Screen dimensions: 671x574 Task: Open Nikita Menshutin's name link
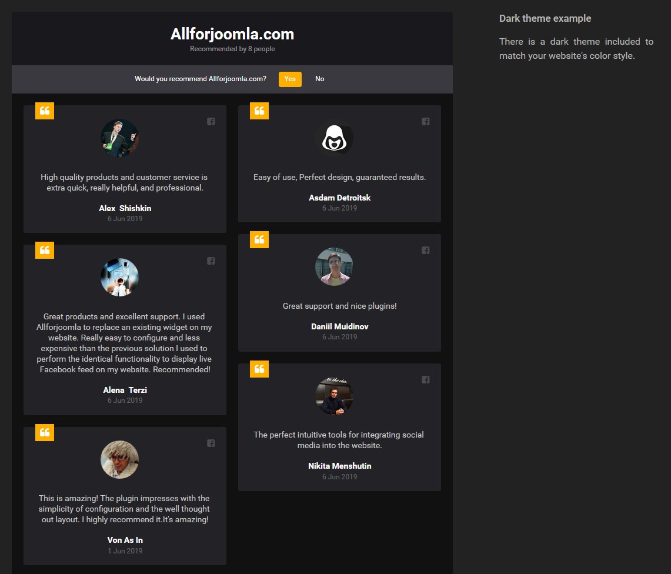(x=340, y=466)
